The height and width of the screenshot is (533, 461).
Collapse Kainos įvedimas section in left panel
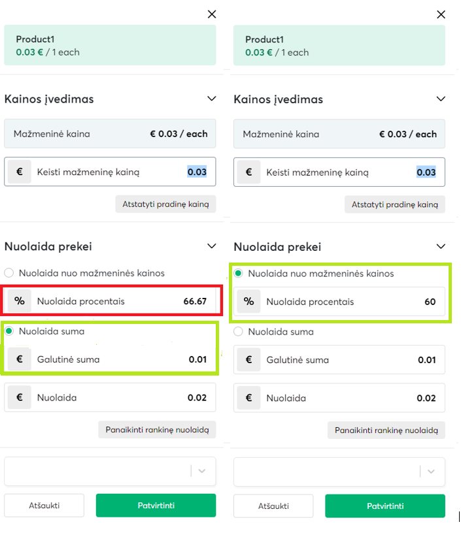(211, 99)
